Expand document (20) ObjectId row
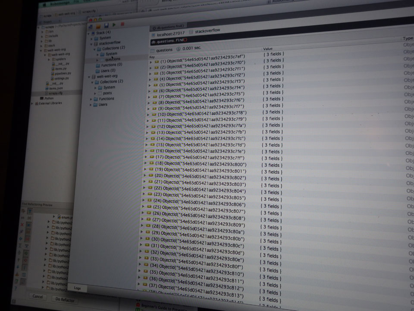414x311 pixels. [145, 176]
